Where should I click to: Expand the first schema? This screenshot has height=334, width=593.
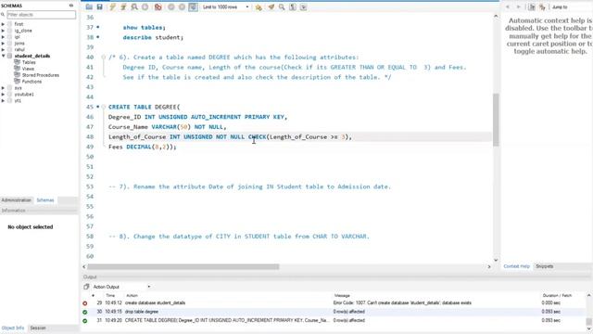pyautogui.click(x=3, y=24)
